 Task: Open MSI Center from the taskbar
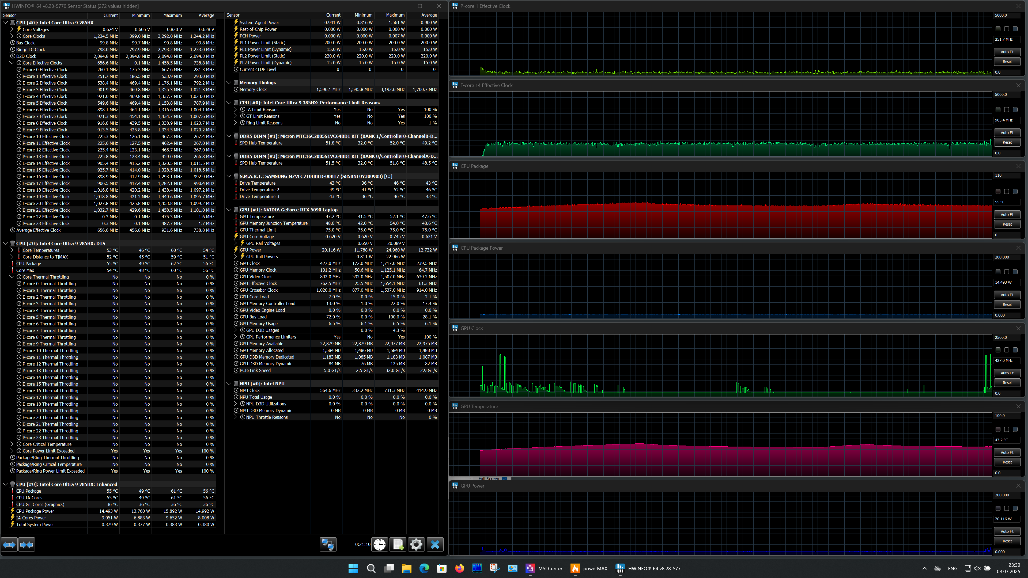tap(544, 568)
